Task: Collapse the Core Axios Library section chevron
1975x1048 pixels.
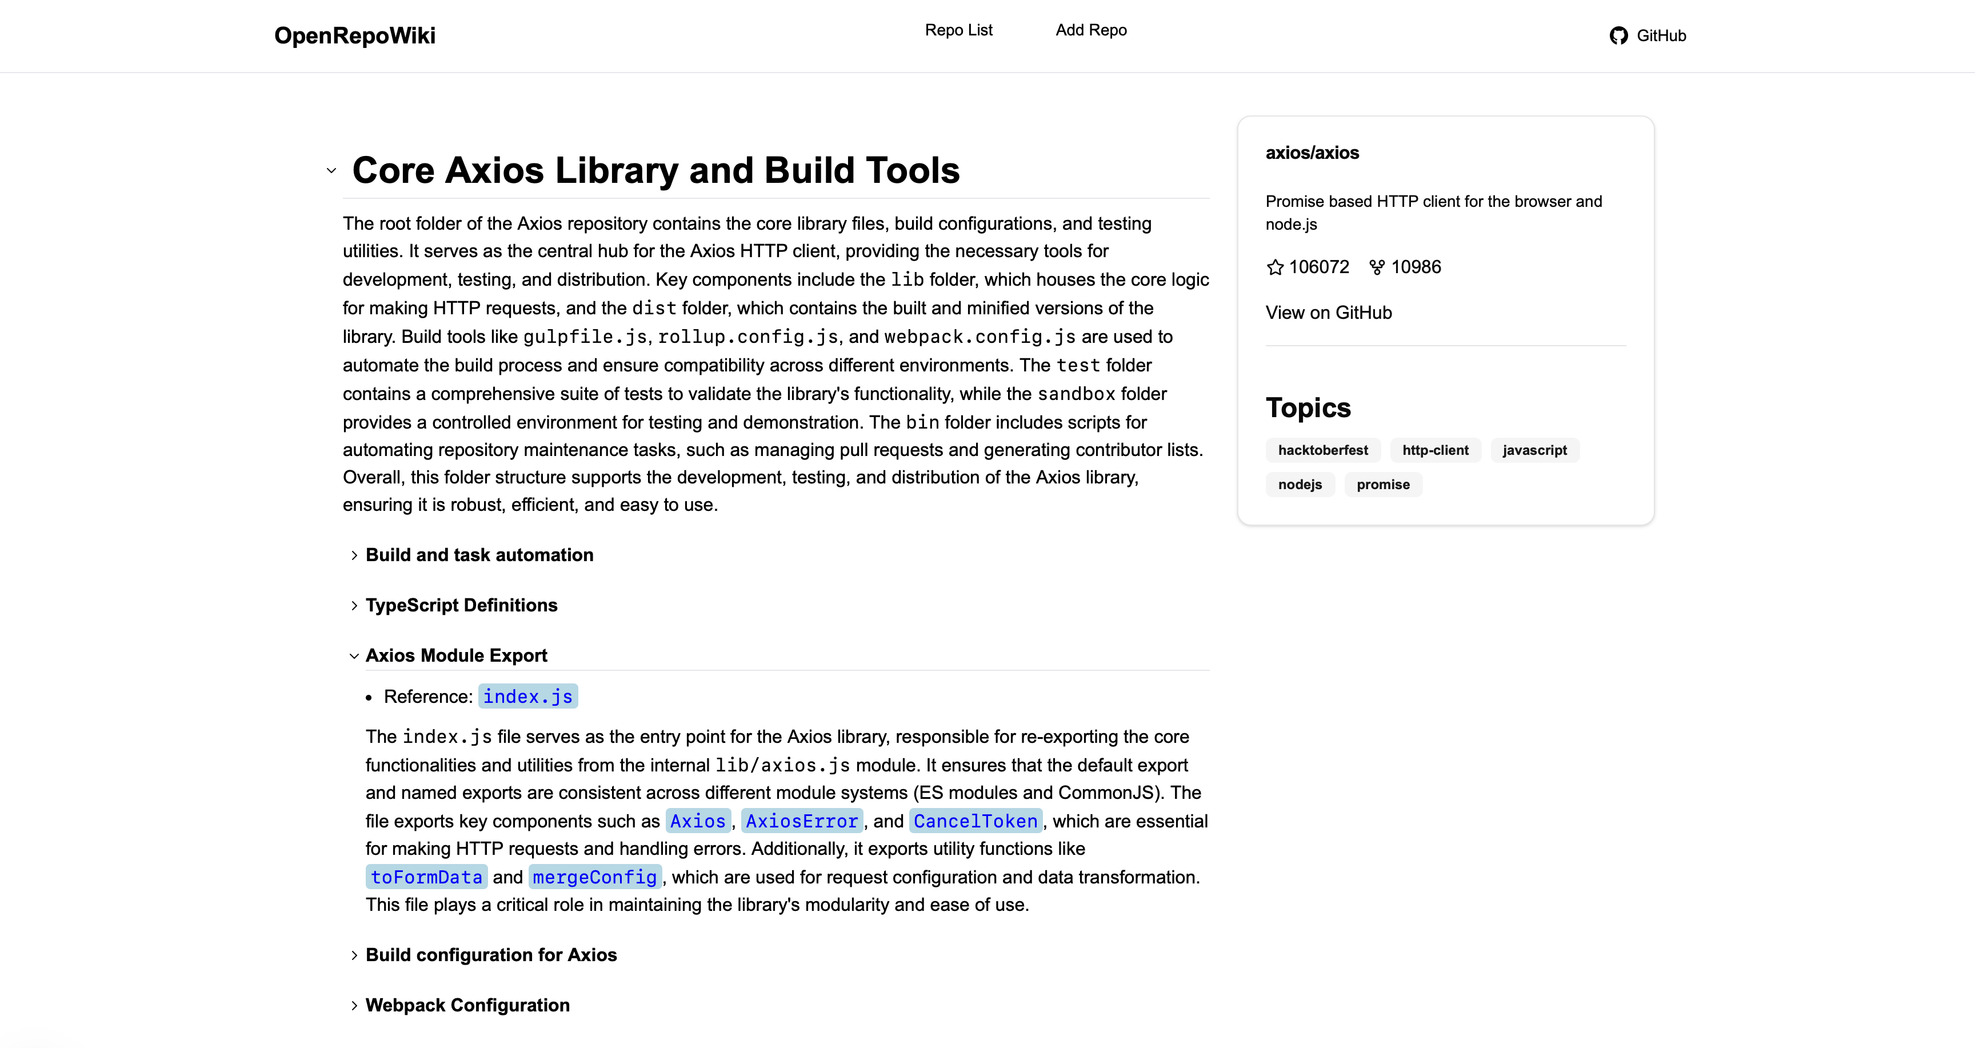Action: pyautogui.click(x=331, y=171)
